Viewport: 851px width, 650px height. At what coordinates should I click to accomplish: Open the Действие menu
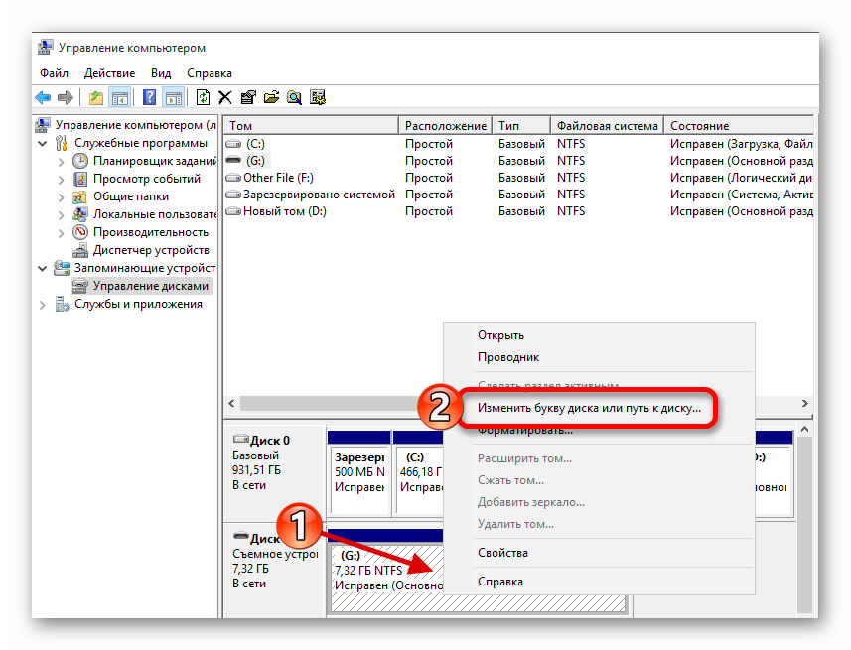[109, 73]
